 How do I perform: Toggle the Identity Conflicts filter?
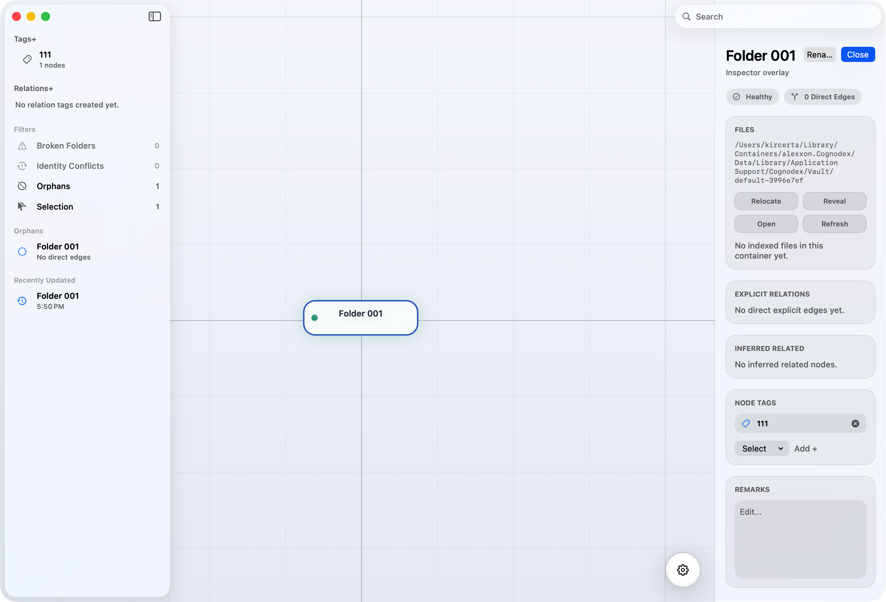point(70,166)
